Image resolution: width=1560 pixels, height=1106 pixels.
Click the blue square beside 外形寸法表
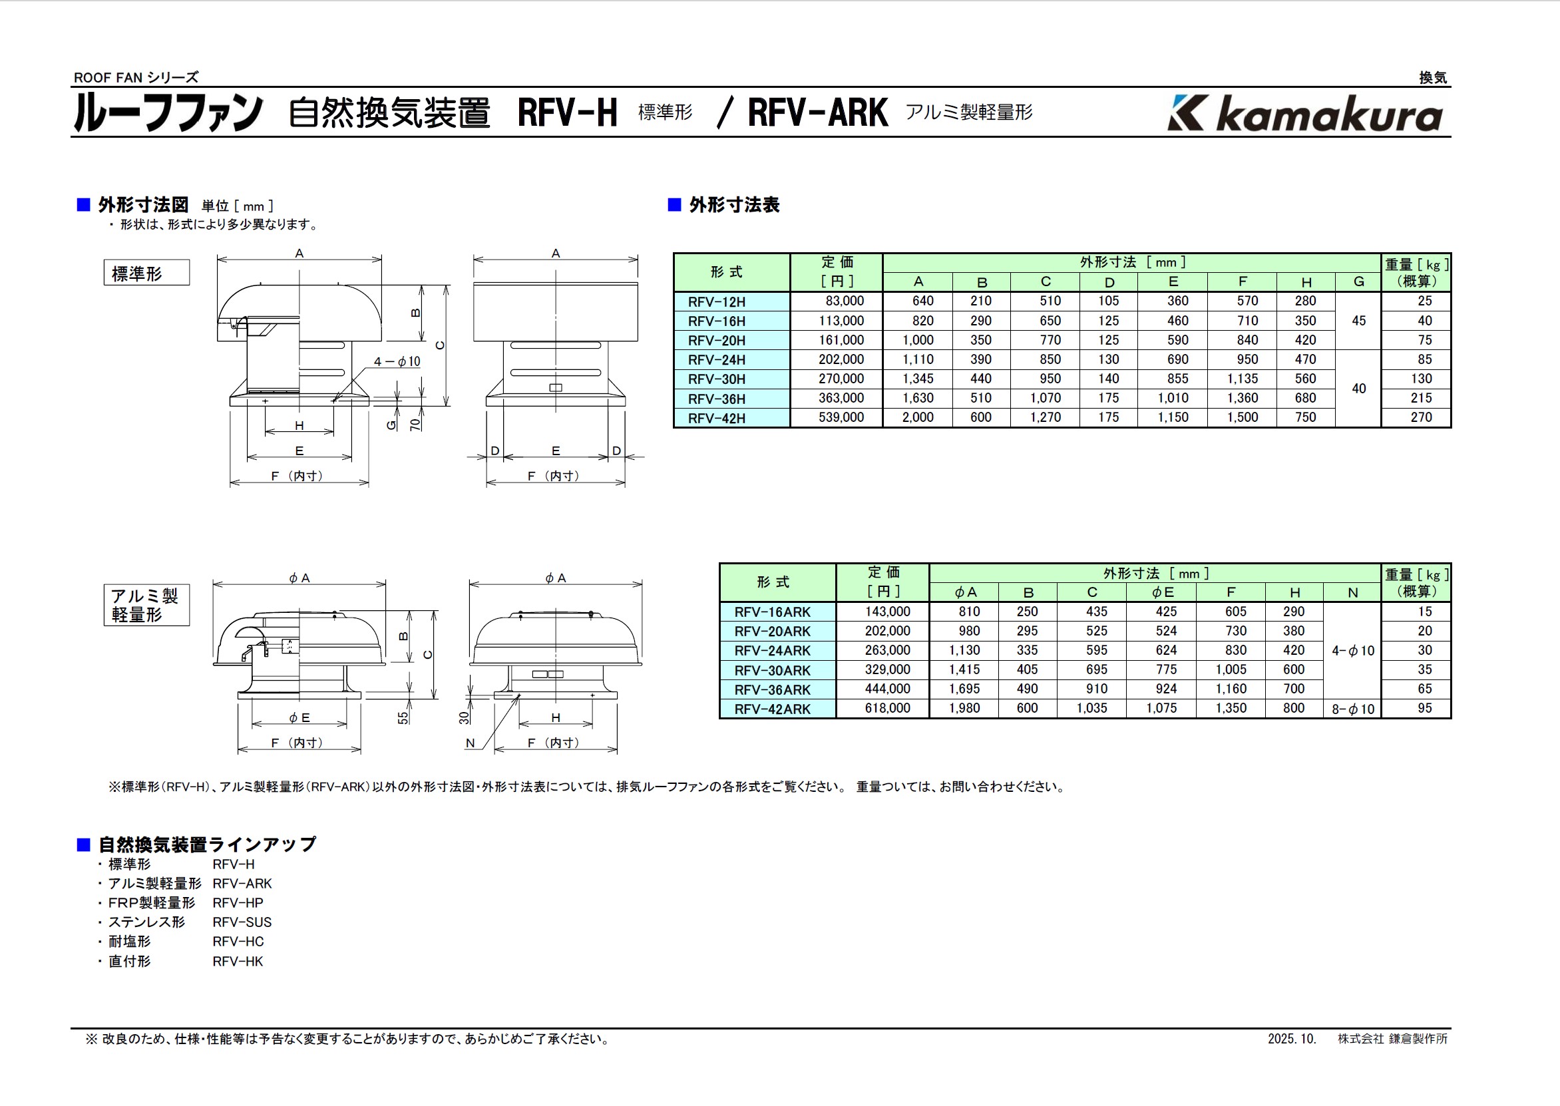point(674,204)
